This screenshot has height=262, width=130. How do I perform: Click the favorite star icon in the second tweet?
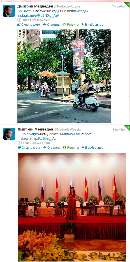click(x=83, y=147)
